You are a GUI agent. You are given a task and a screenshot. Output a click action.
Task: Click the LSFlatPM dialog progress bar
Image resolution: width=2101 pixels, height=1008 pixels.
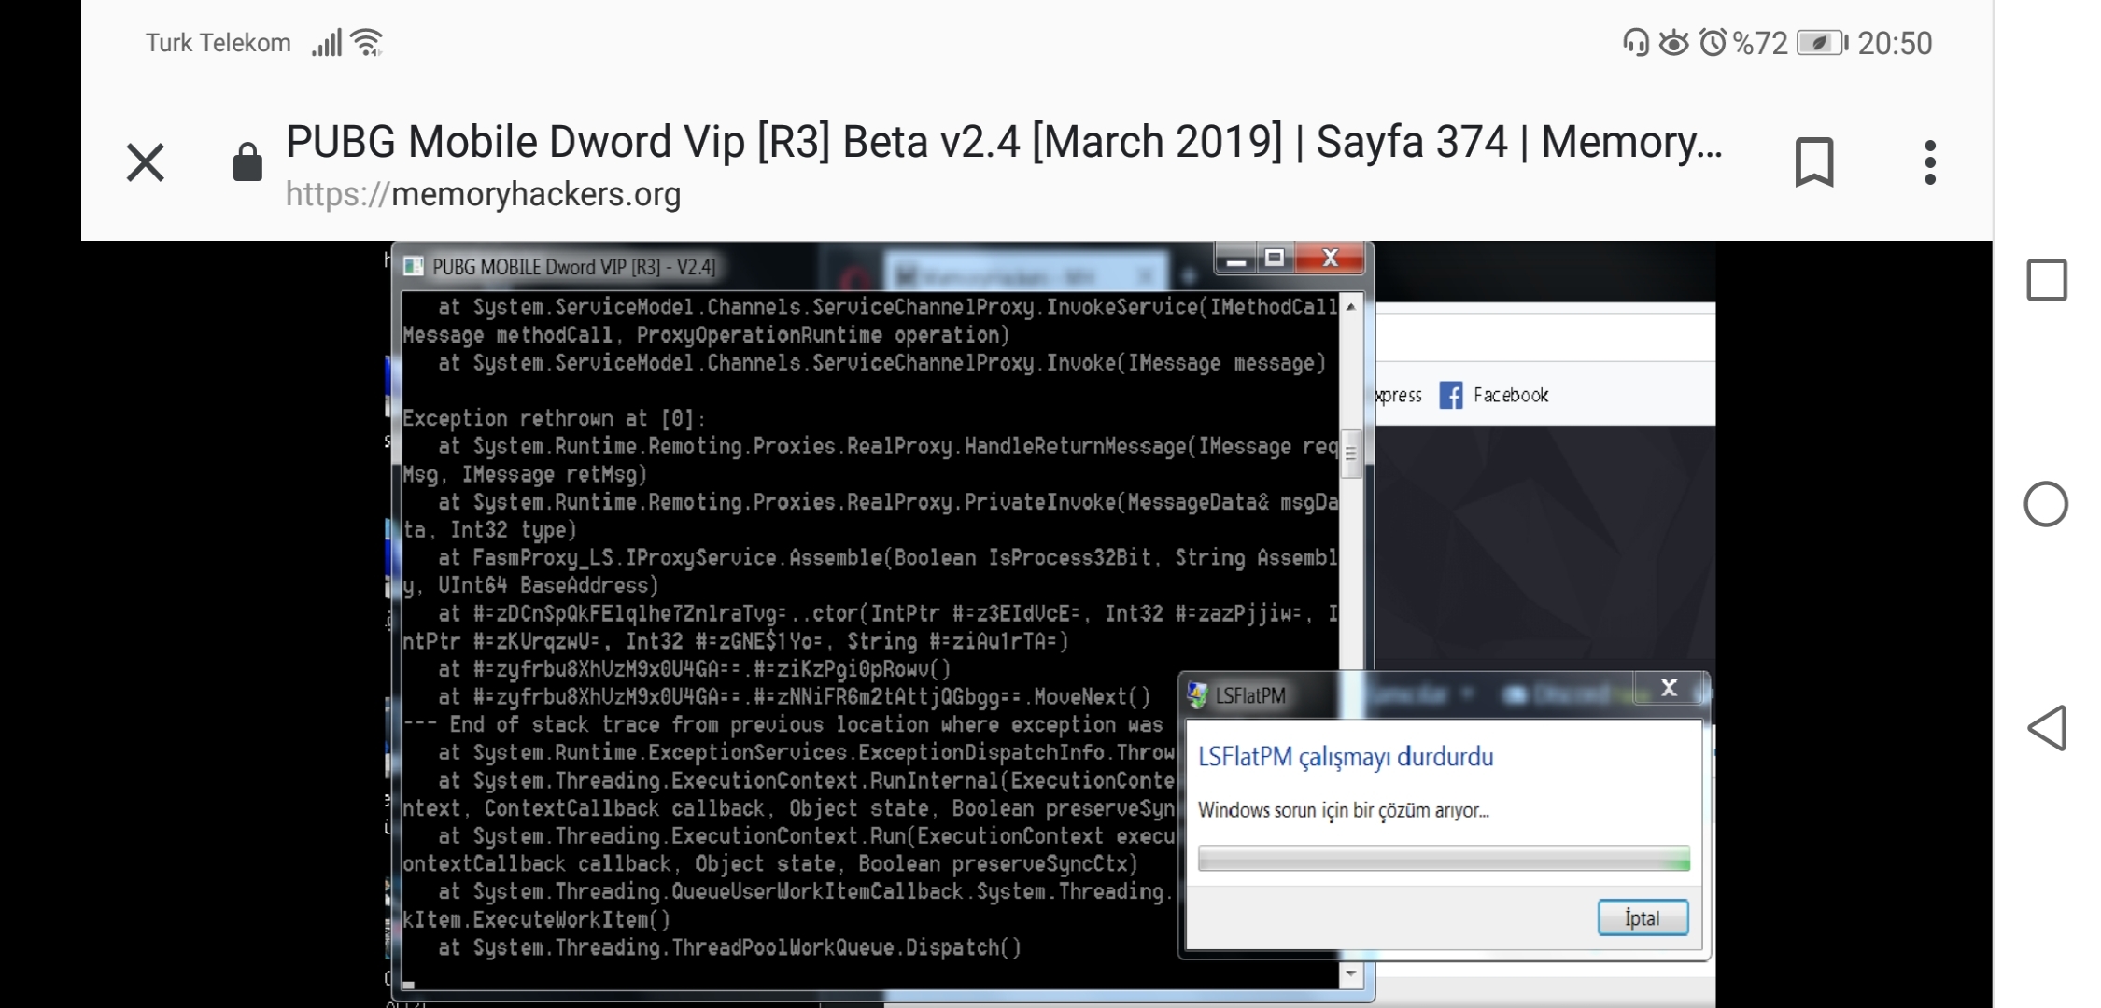1444,859
